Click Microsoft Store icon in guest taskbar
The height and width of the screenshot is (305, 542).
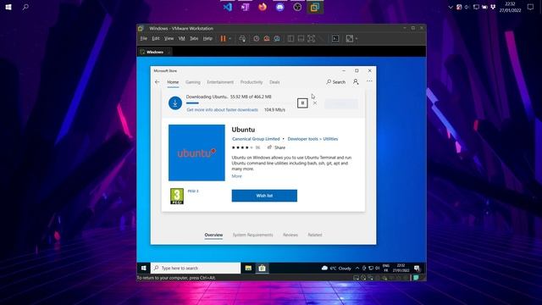(262, 268)
